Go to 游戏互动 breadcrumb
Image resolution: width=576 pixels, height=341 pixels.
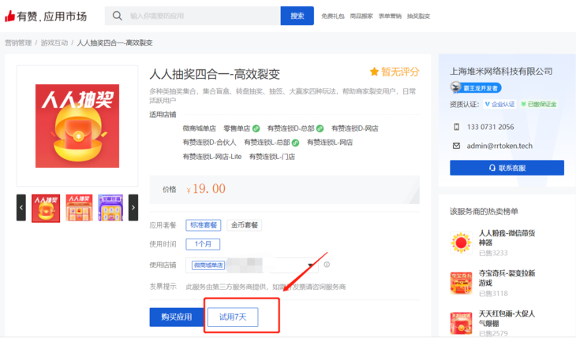coord(54,43)
